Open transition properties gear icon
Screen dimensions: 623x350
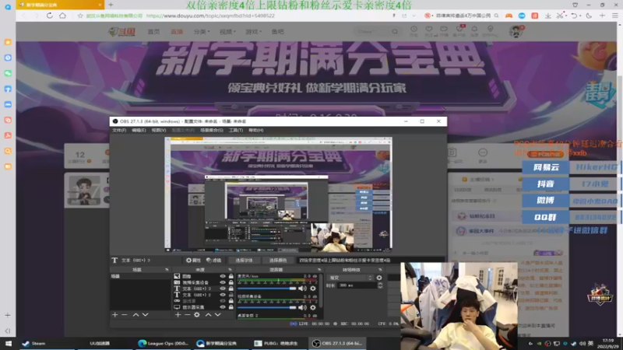[x=379, y=278]
